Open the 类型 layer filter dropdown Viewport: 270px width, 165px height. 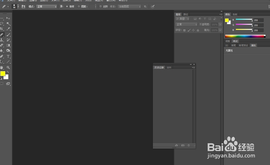(182, 19)
